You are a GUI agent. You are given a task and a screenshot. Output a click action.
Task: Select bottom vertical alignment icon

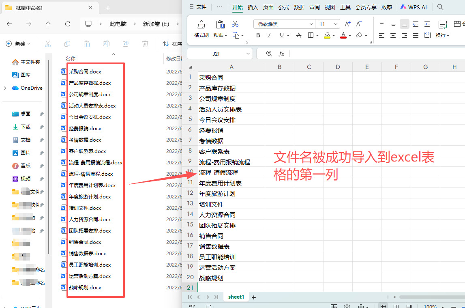(404, 24)
